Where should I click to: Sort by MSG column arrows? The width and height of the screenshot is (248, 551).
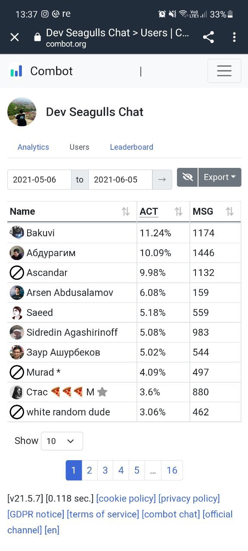(x=230, y=211)
